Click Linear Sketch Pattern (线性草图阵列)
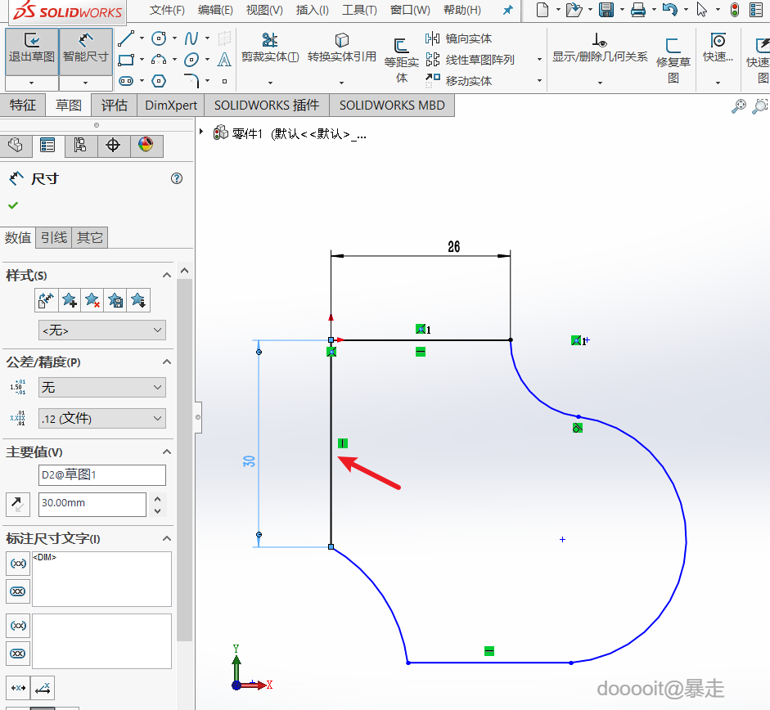Viewport: 770px width, 710px height. pyautogui.click(x=470, y=60)
